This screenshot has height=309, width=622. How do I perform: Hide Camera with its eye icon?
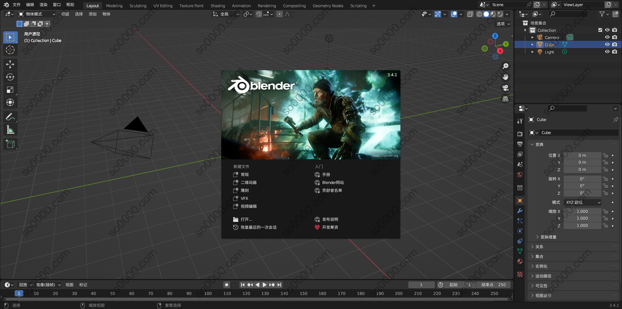[x=607, y=37]
